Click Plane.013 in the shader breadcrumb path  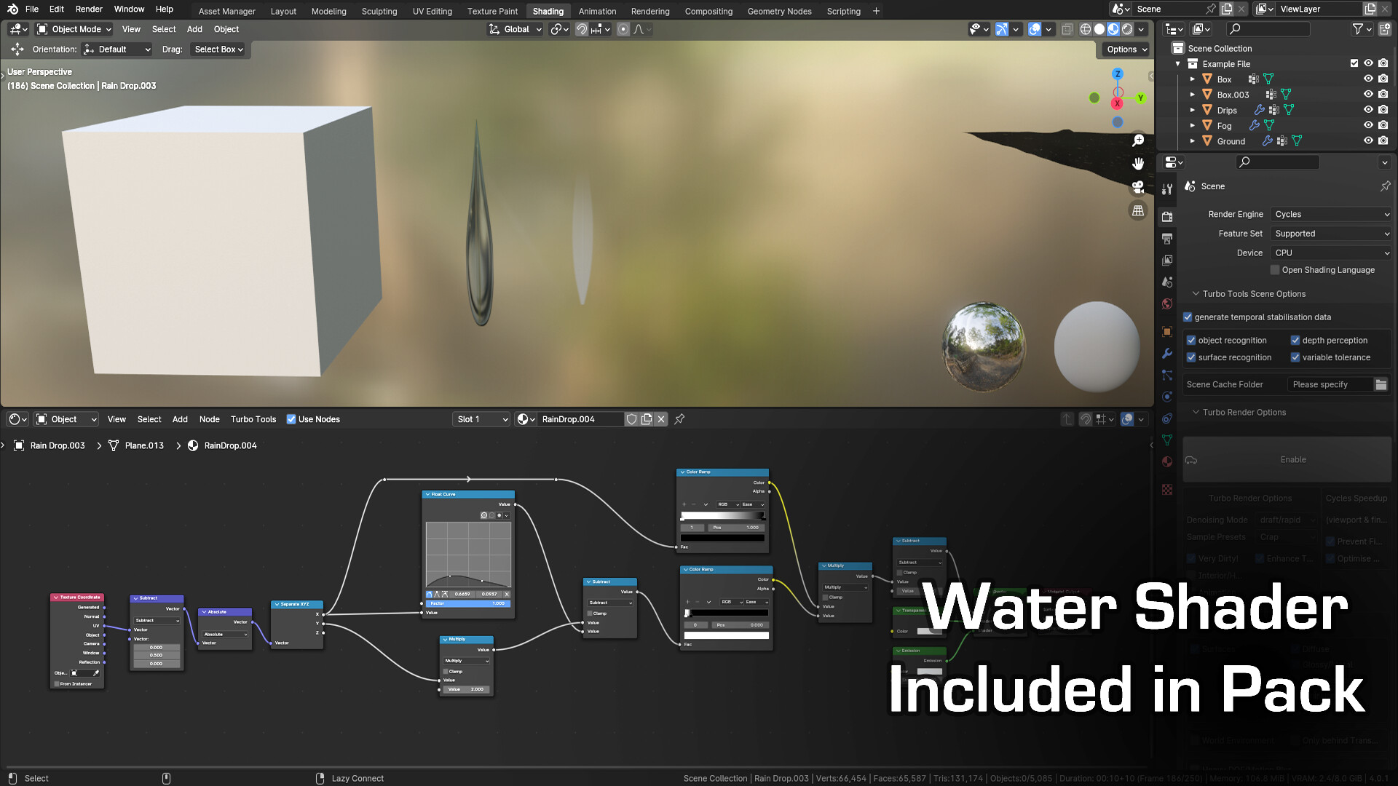[143, 445]
